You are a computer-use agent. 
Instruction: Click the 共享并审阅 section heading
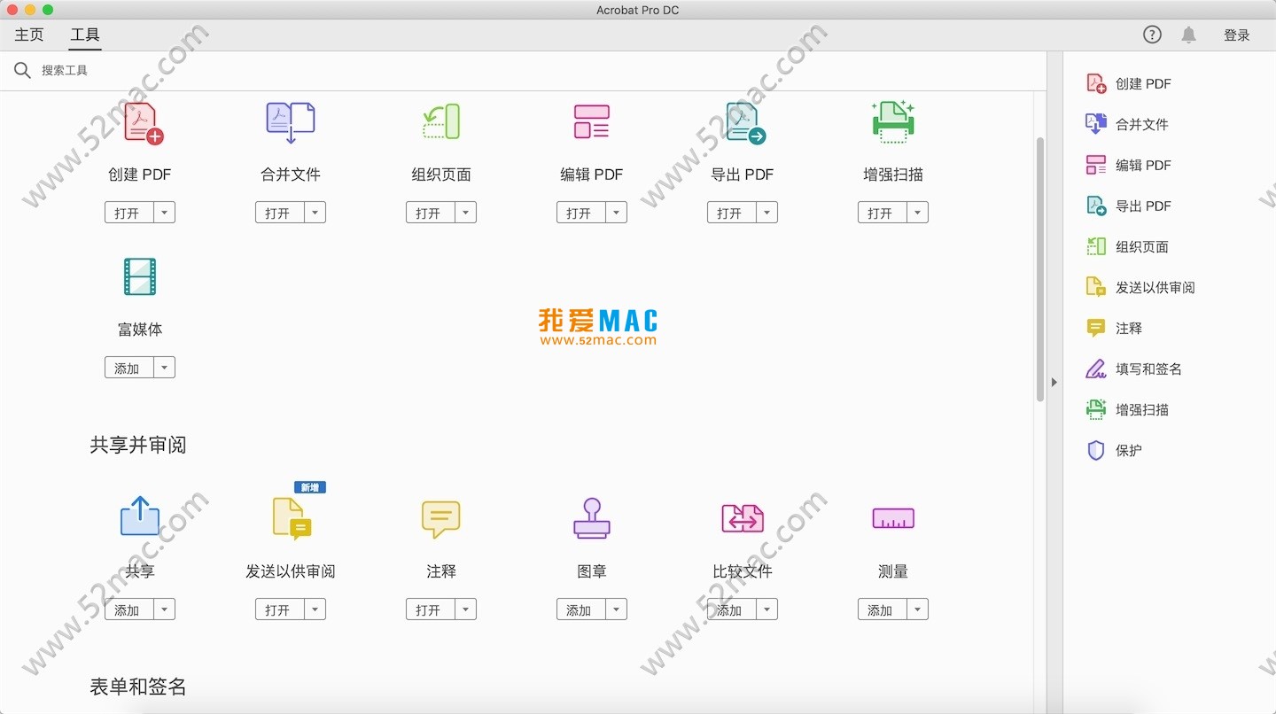138,445
